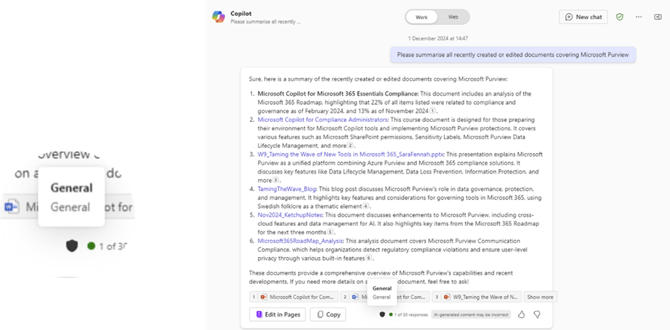Click citation marker 1 in the response
This screenshot has width=670, height=330.
[x=433, y=111]
